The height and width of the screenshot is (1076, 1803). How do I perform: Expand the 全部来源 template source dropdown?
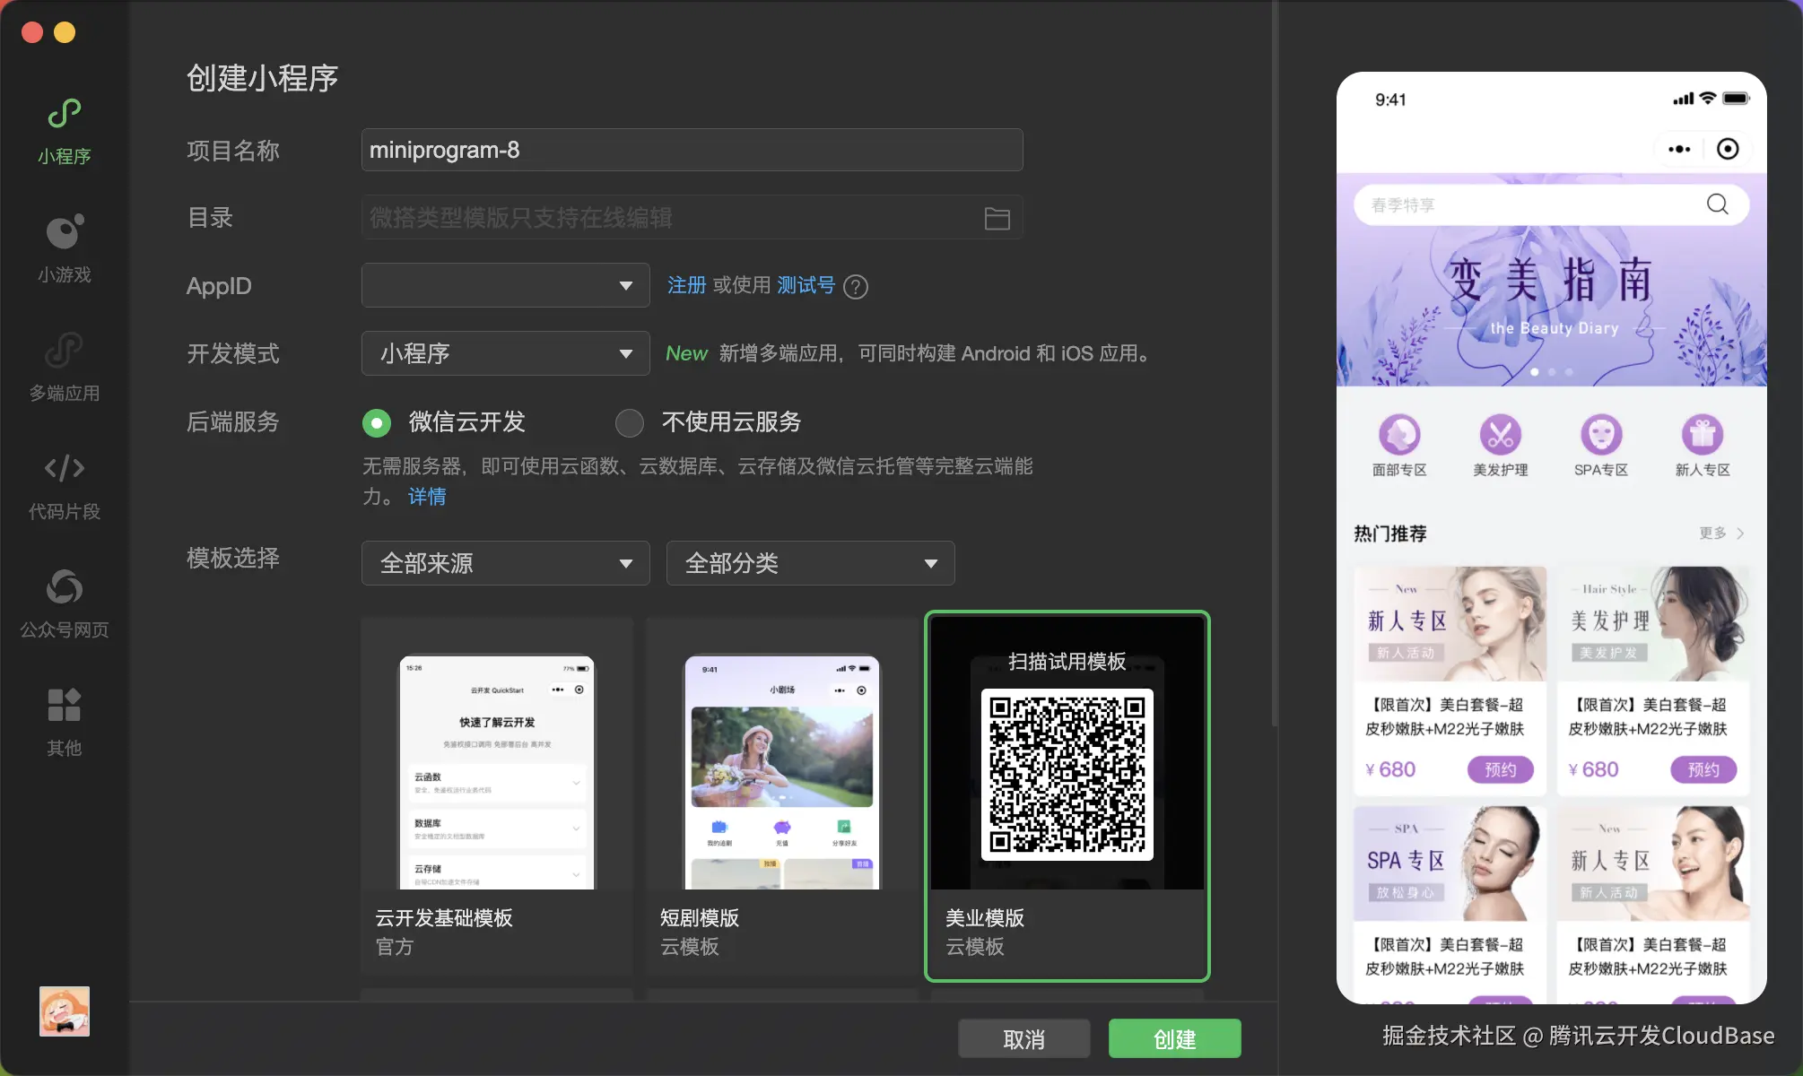tap(505, 563)
